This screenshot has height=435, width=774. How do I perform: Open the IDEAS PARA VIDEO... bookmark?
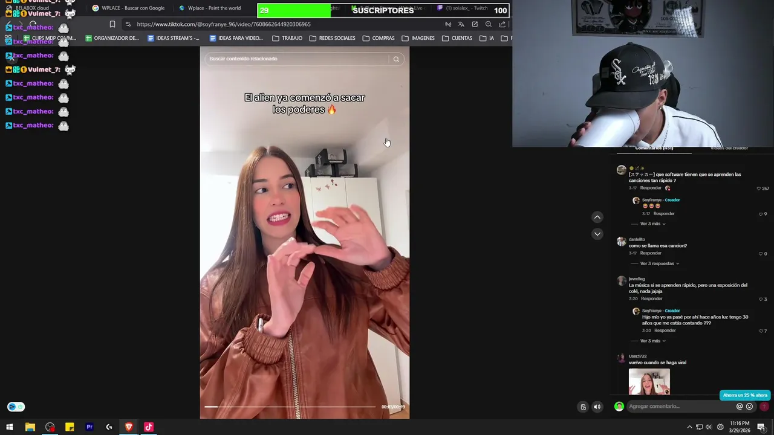coord(236,38)
